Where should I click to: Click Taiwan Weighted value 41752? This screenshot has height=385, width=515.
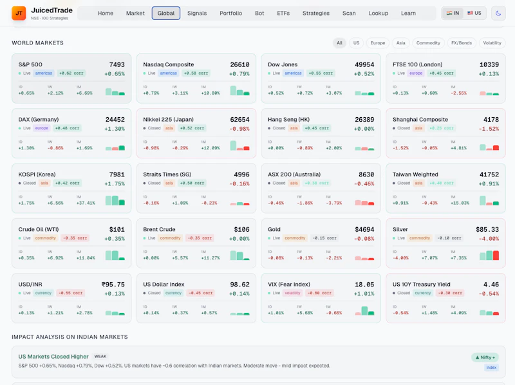[x=489, y=174]
